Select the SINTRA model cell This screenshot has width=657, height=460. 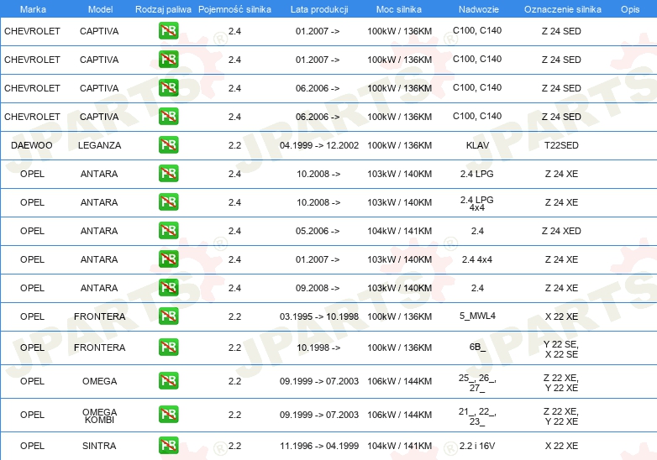click(99, 446)
